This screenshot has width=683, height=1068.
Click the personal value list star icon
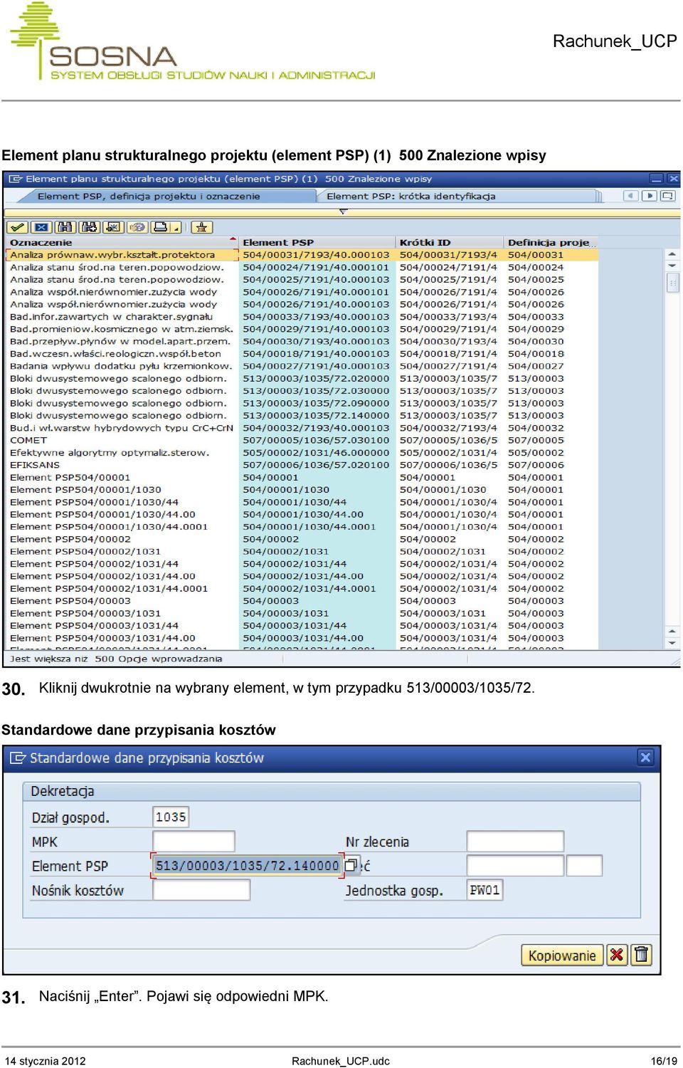[202, 227]
